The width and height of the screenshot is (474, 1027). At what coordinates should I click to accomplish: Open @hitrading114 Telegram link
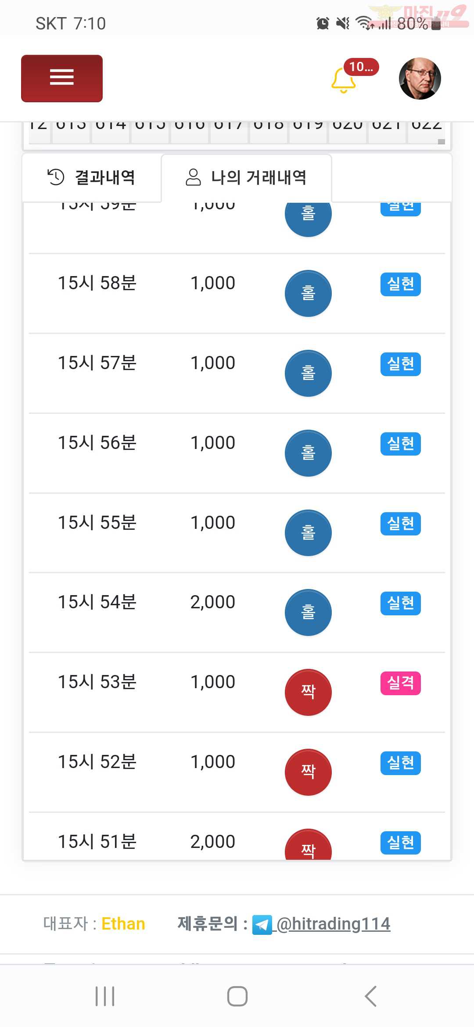(333, 924)
